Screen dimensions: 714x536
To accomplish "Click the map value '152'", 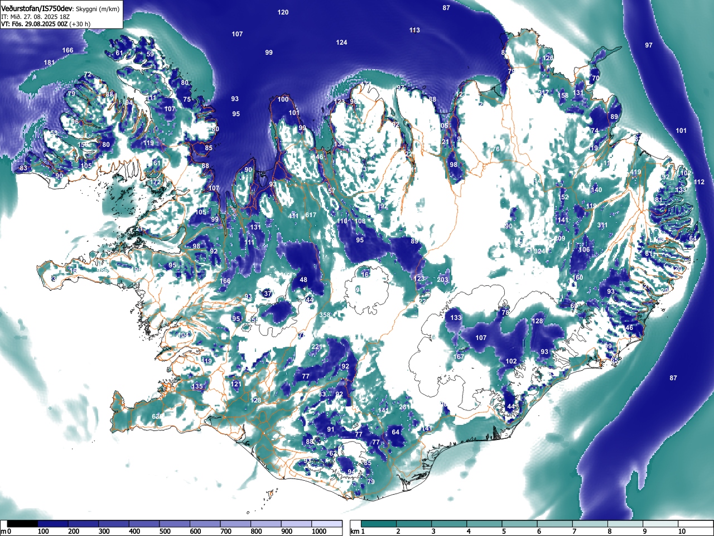I will coord(563,198).
